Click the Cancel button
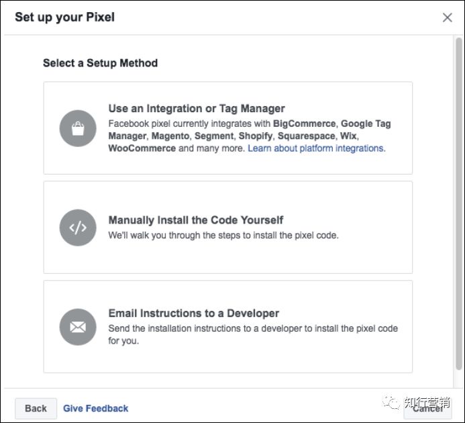Image resolution: width=465 pixels, height=423 pixels. tap(427, 408)
